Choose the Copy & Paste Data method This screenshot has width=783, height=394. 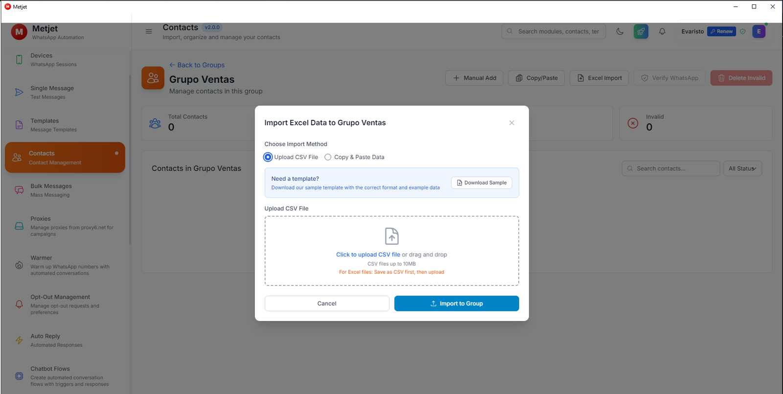pyautogui.click(x=328, y=157)
